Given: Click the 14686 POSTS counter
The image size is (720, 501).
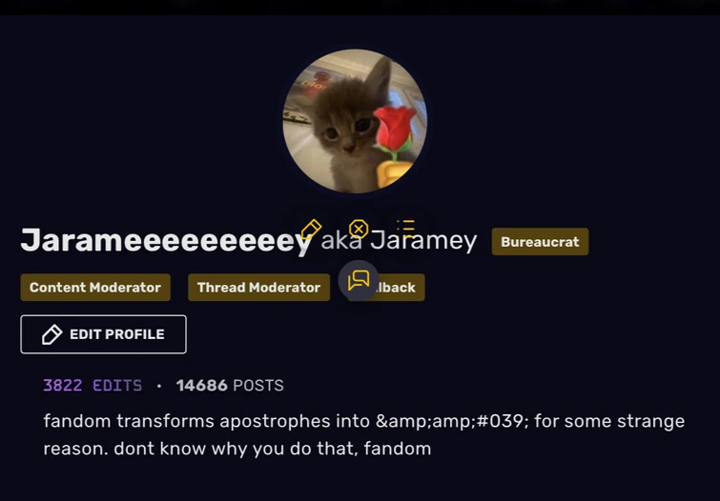Looking at the screenshot, I should click(x=230, y=385).
